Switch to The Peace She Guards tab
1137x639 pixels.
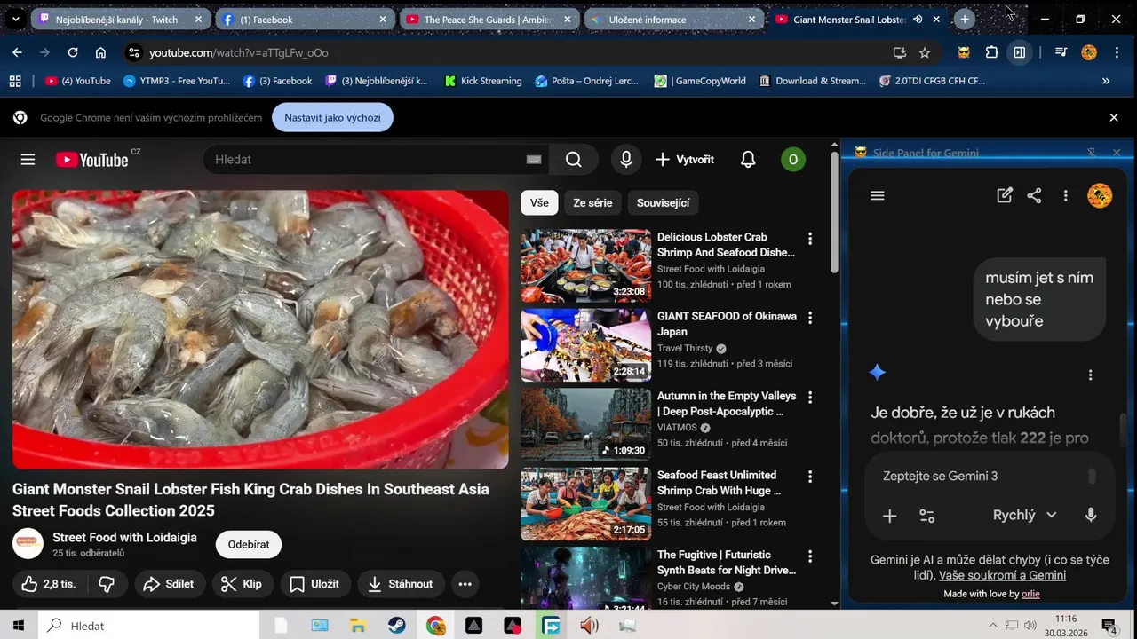[x=490, y=20]
